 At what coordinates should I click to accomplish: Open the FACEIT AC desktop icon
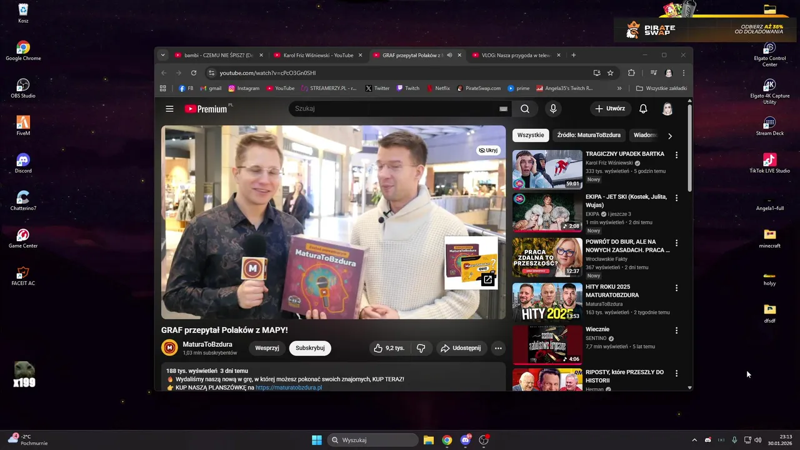pyautogui.click(x=23, y=276)
